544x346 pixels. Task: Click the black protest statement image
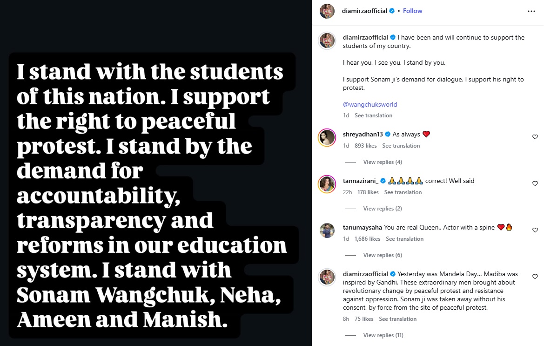pos(156,173)
